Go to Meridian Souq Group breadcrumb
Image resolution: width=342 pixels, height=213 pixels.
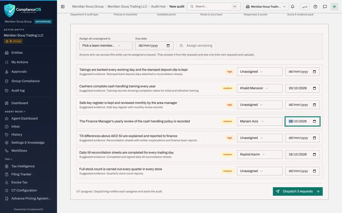[88, 6]
